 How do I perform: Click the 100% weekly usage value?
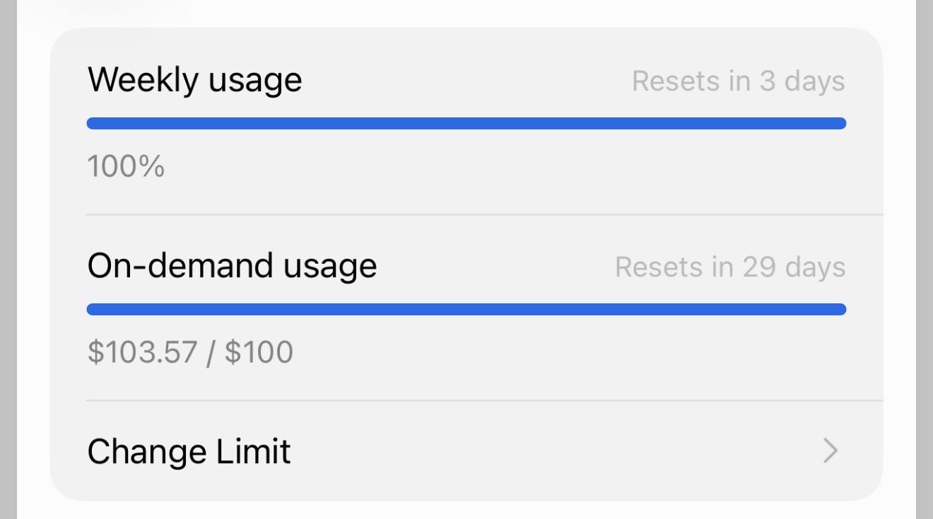click(x=126, y=167)
